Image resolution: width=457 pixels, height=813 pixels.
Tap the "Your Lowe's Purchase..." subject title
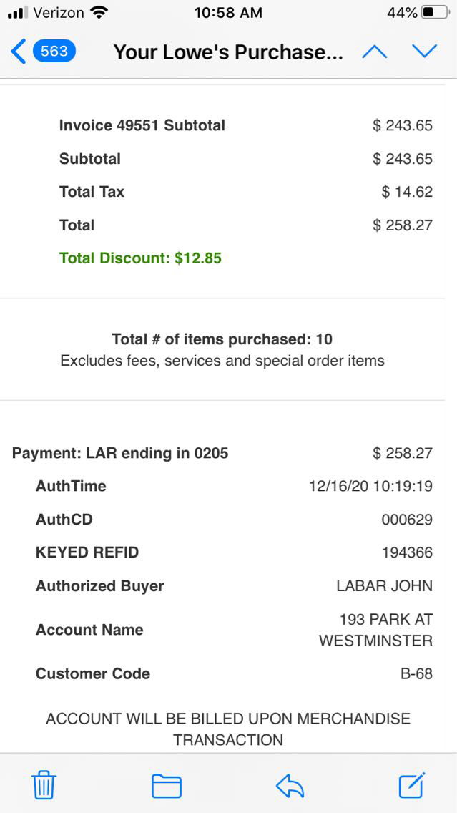point(228,52)
